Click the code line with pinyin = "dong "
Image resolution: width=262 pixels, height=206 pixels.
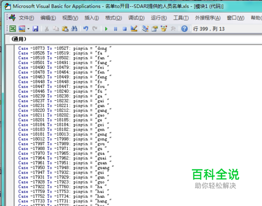coord(65,48)
